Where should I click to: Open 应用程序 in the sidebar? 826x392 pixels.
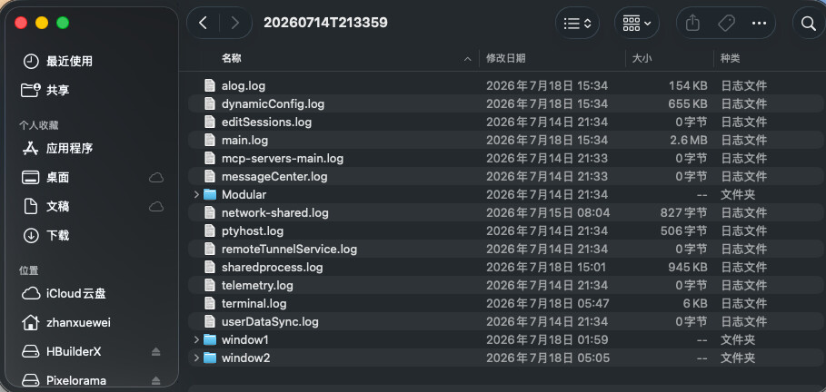point(70,149)
